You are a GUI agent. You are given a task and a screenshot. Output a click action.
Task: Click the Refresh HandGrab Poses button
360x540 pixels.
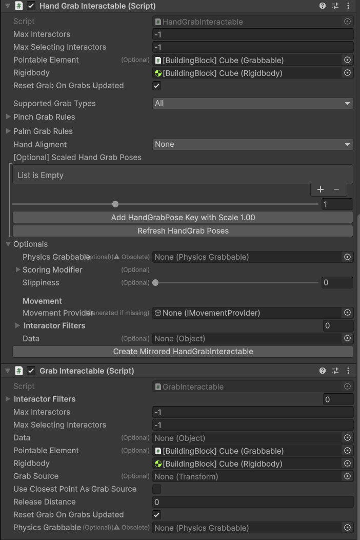tap(183, 231)
